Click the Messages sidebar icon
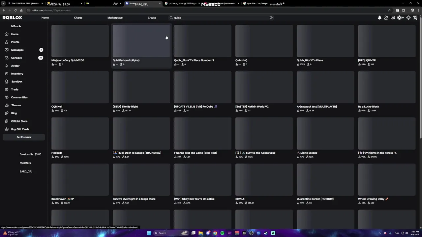Image resolution: width=422 pixels, height=237 pixels. (7, 50)
